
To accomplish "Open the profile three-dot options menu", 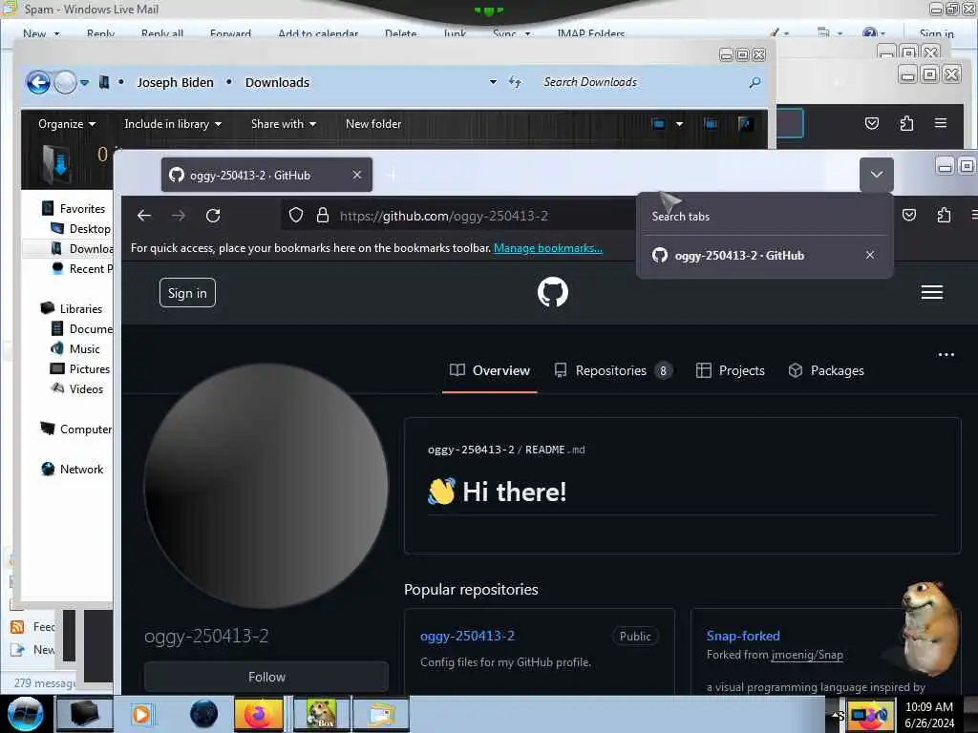I will click(946, 355).
